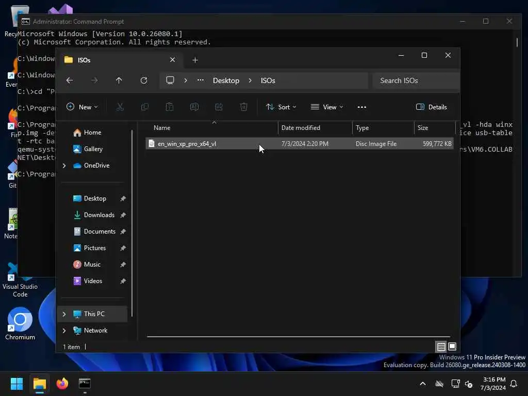This screenshot has height=396, width=528.
Task: Go back with the left arrow button
Action: click(70, 80)
